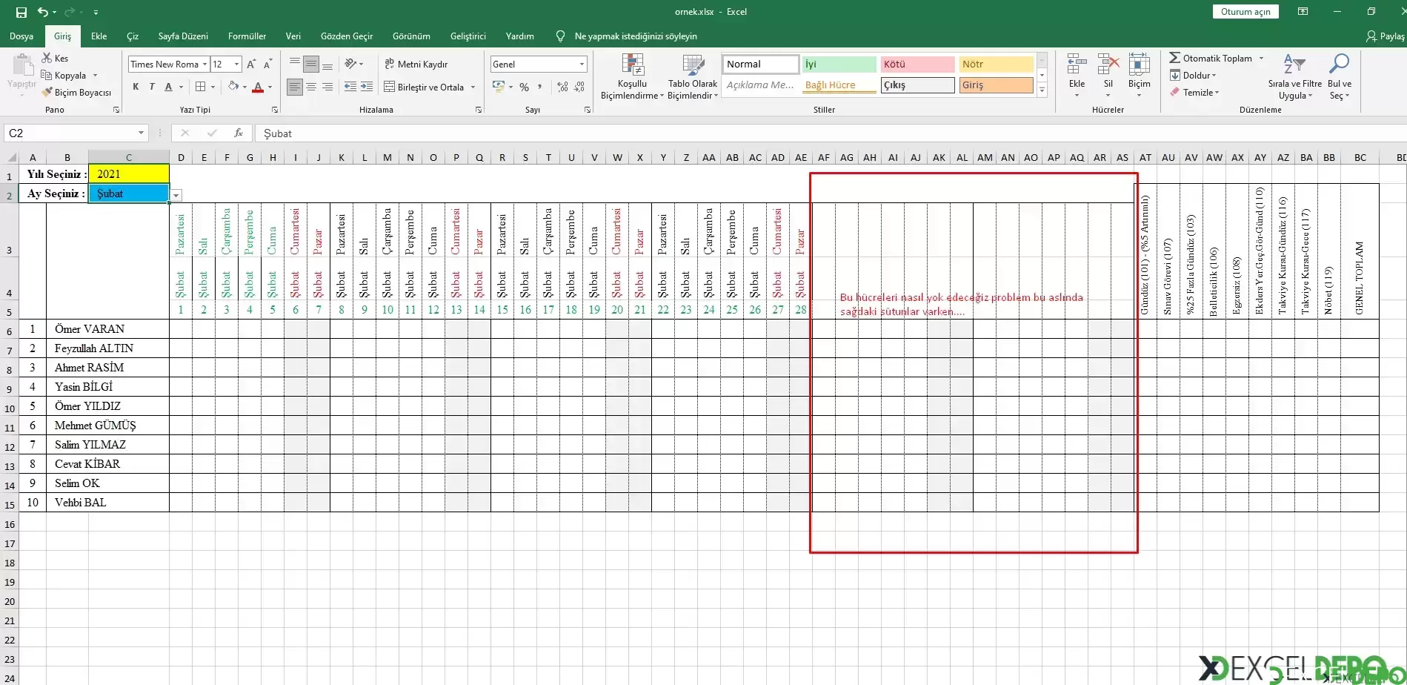Toggle underline A formatting
This screenshot has width=1407, height=685.
169,87
